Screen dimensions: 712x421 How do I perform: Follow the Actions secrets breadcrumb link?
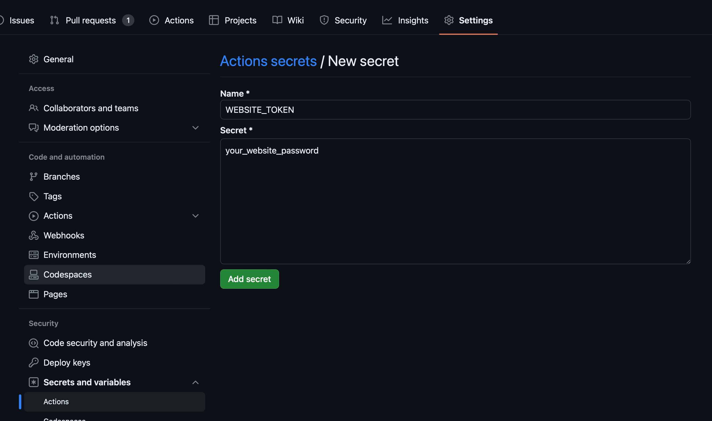point(268,61)
